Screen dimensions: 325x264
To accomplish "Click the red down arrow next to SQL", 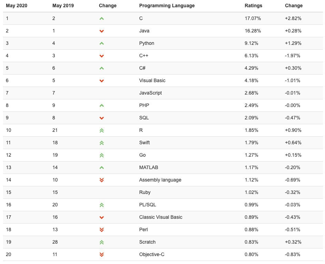I will pos(102,118).
